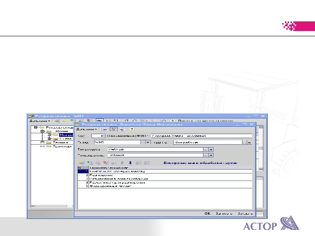This screenshot has height=236, width=315.
Task: Expand the Мои рабочие tree node
Action: tap(49, 135)
